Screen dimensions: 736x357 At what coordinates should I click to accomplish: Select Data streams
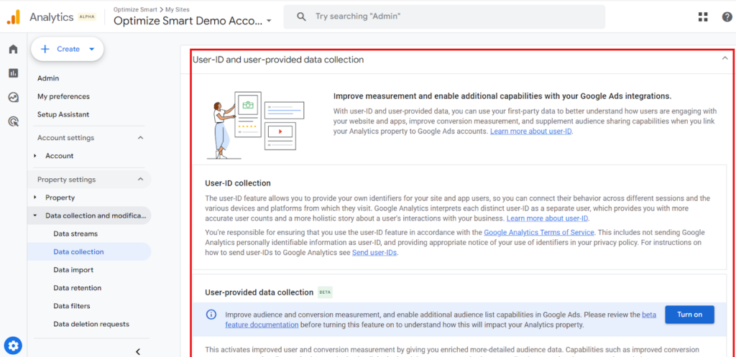pyautogui.click(x=75, y=233)
